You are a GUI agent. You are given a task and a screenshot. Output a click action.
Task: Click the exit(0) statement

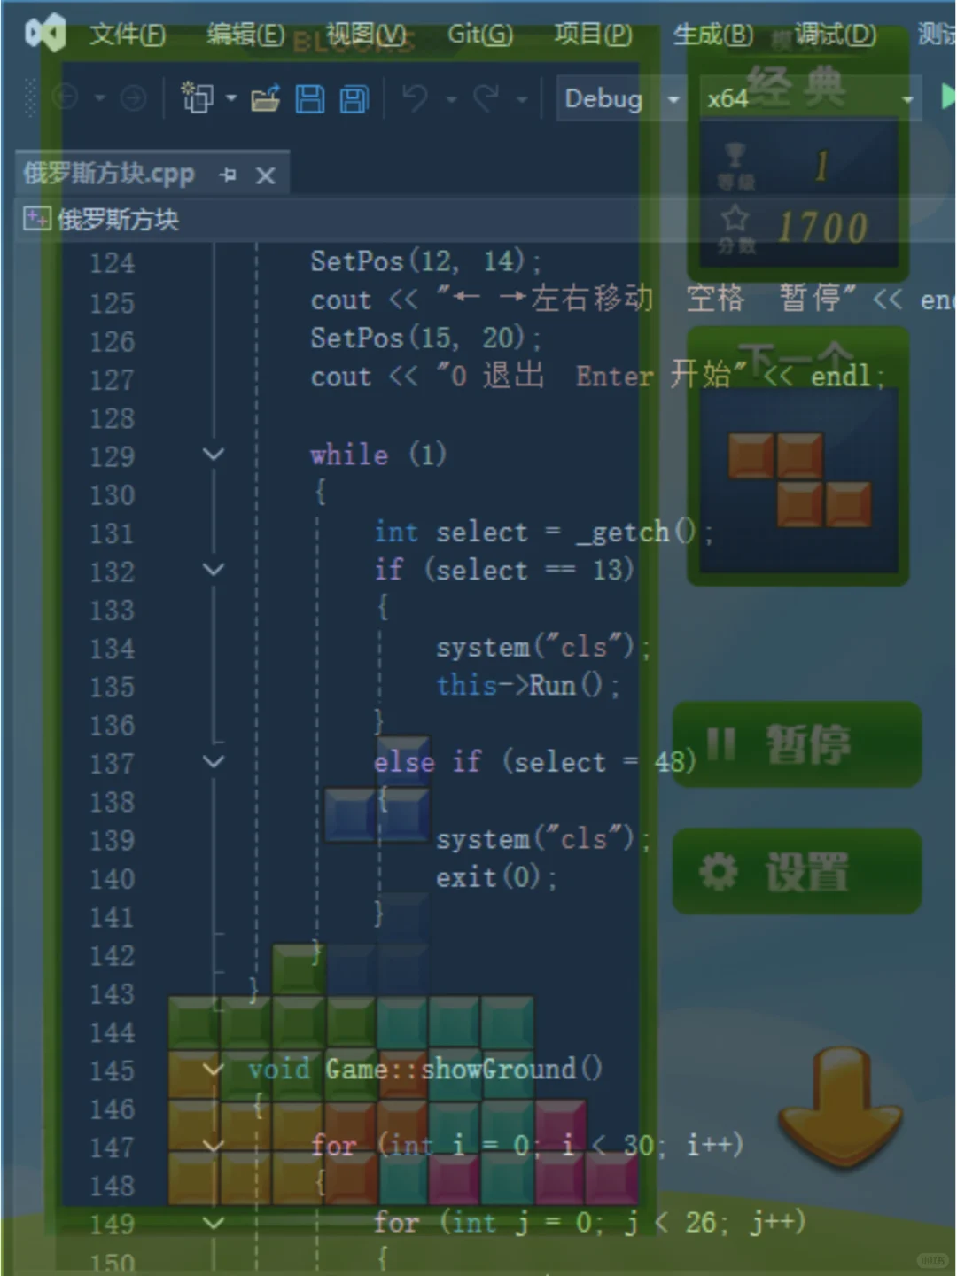pos(494,877)
